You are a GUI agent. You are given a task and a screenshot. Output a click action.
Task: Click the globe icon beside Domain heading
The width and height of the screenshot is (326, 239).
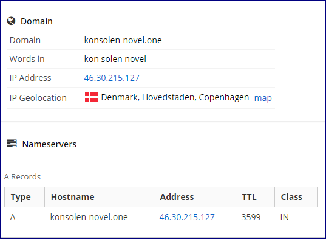11,21
